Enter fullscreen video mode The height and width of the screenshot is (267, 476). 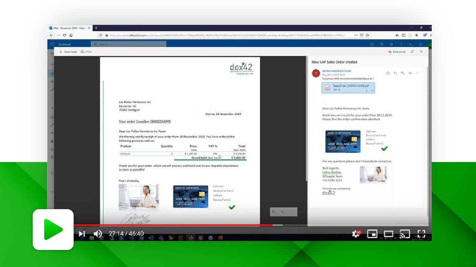[x=421, y=234]
